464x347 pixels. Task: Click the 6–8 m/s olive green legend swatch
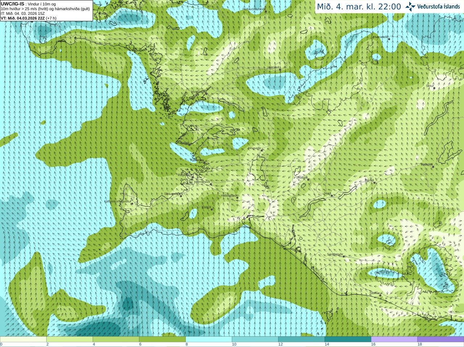click(162, 339)
